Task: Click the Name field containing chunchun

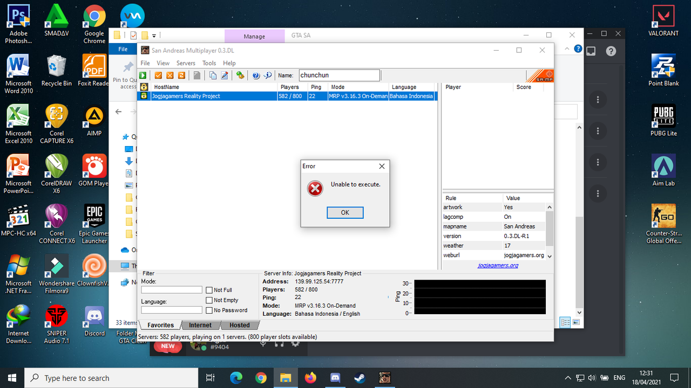Action: (339, 75)
